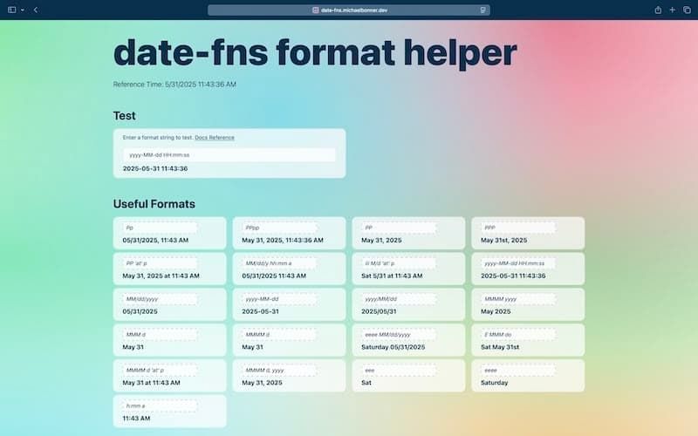Show tab overview icon
This screenshot has width=698, height=436.
(687, 10)
